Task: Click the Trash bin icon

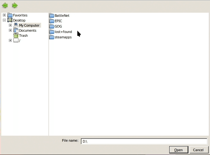Action: click(x=16, y=36)
